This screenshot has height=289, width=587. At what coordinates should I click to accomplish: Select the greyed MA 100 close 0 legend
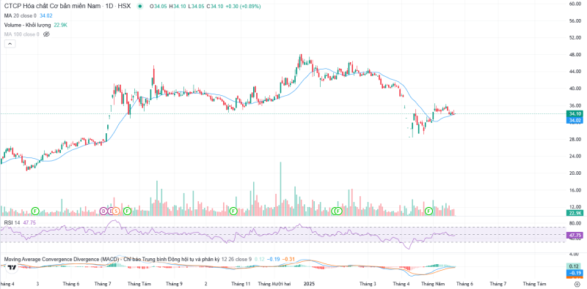pos(22,34)
